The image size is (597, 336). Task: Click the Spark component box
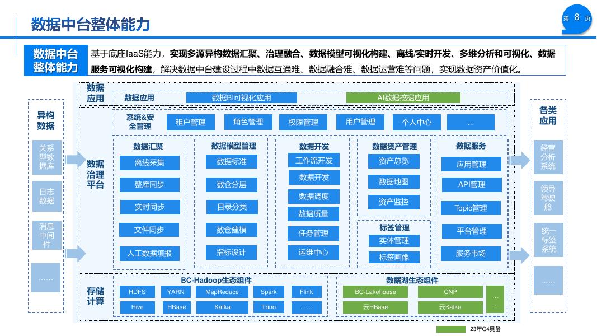[x=268, y=292]
